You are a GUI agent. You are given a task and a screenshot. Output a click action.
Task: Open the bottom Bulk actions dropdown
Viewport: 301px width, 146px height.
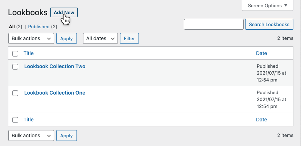pyautogui.click(x=31, y=135)
